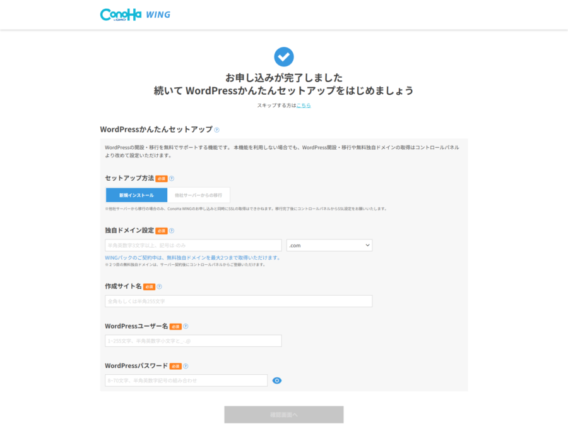
Task: Open help icon next to WordPressユーザー名
Action: pos(186,326)
